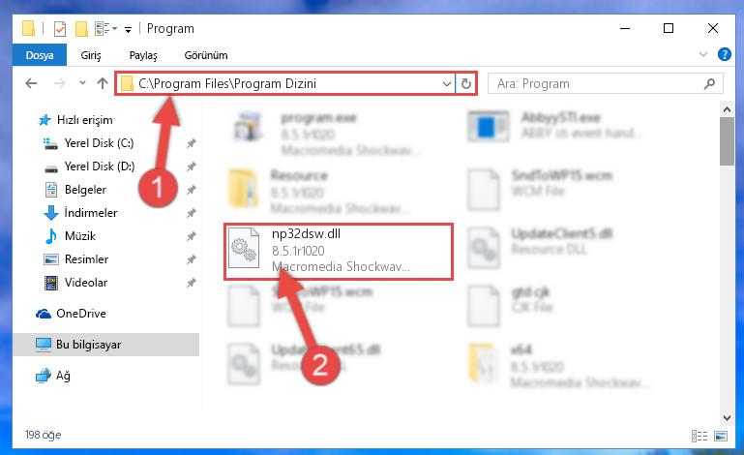Click the search magnifier icon
The image size is (744, 455).
(x=709, y=84)
